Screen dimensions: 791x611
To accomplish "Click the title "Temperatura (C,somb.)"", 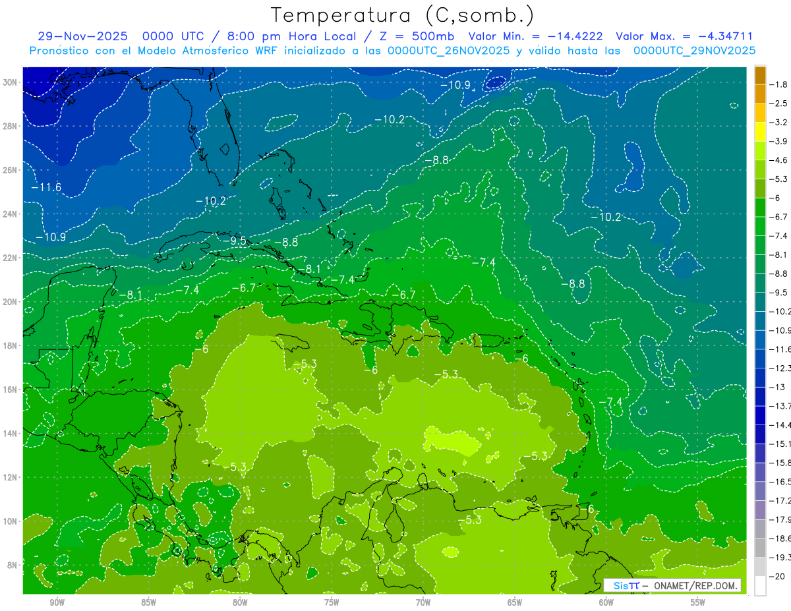I will click(402, 16).
